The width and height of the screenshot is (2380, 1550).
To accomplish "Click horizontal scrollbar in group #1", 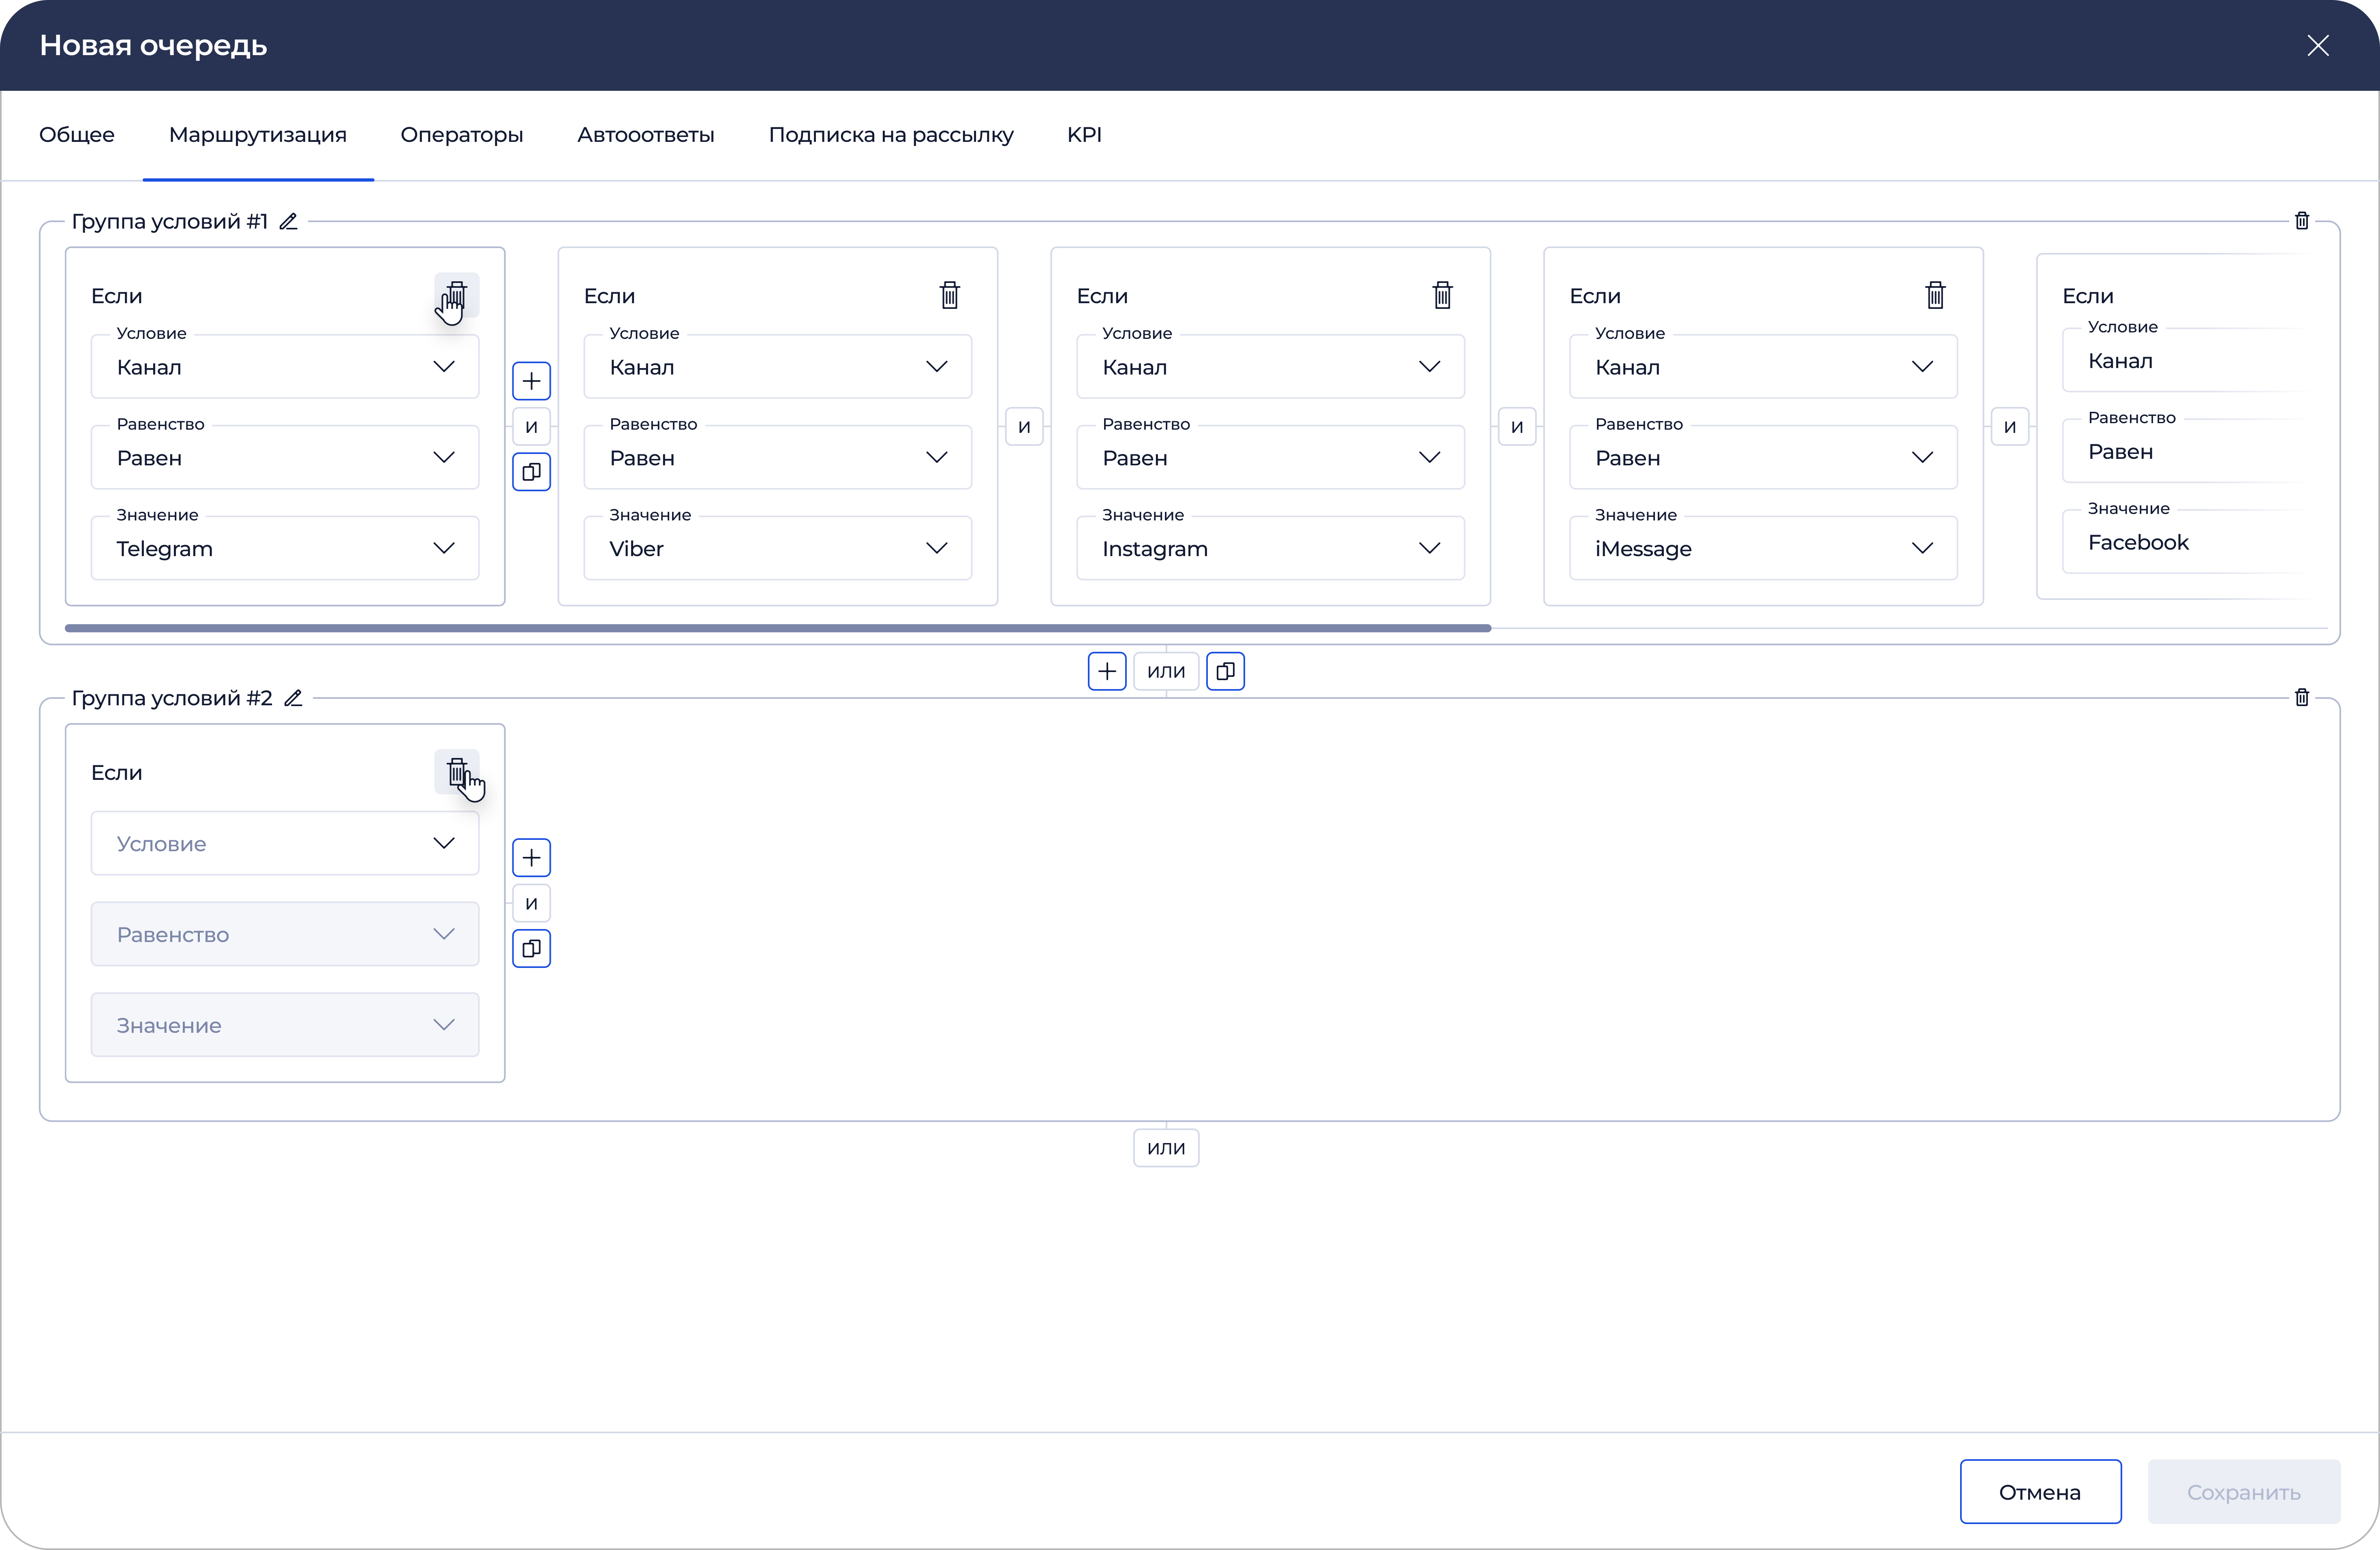I will coord(778,628).
